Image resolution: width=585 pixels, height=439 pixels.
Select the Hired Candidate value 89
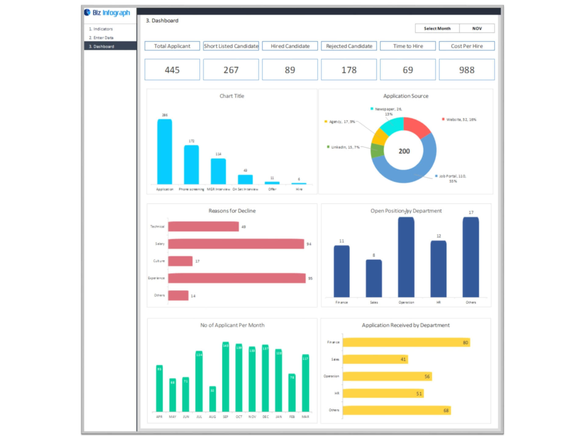tap(290, 70)
